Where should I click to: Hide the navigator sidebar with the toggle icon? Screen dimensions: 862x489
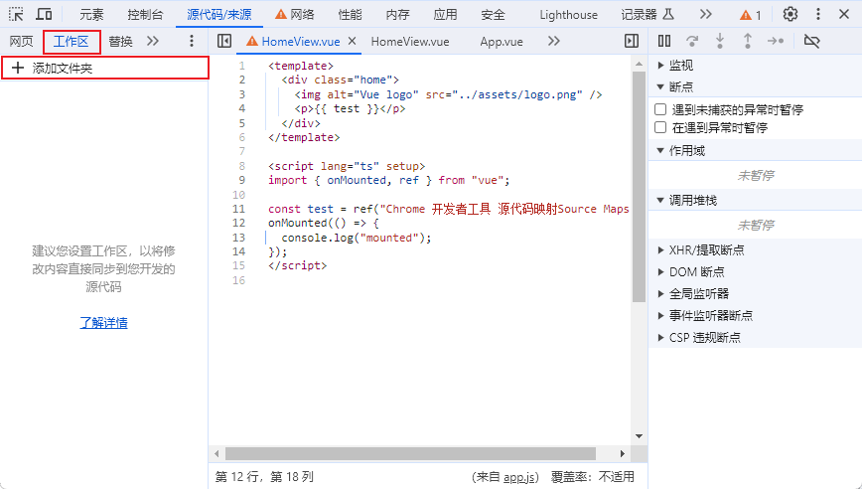[x=224, y=41]
